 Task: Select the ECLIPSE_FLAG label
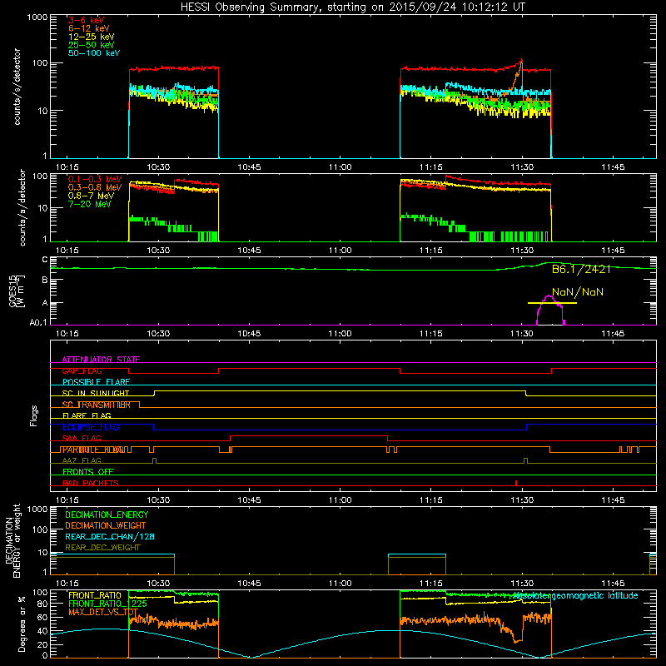point(91,427)
